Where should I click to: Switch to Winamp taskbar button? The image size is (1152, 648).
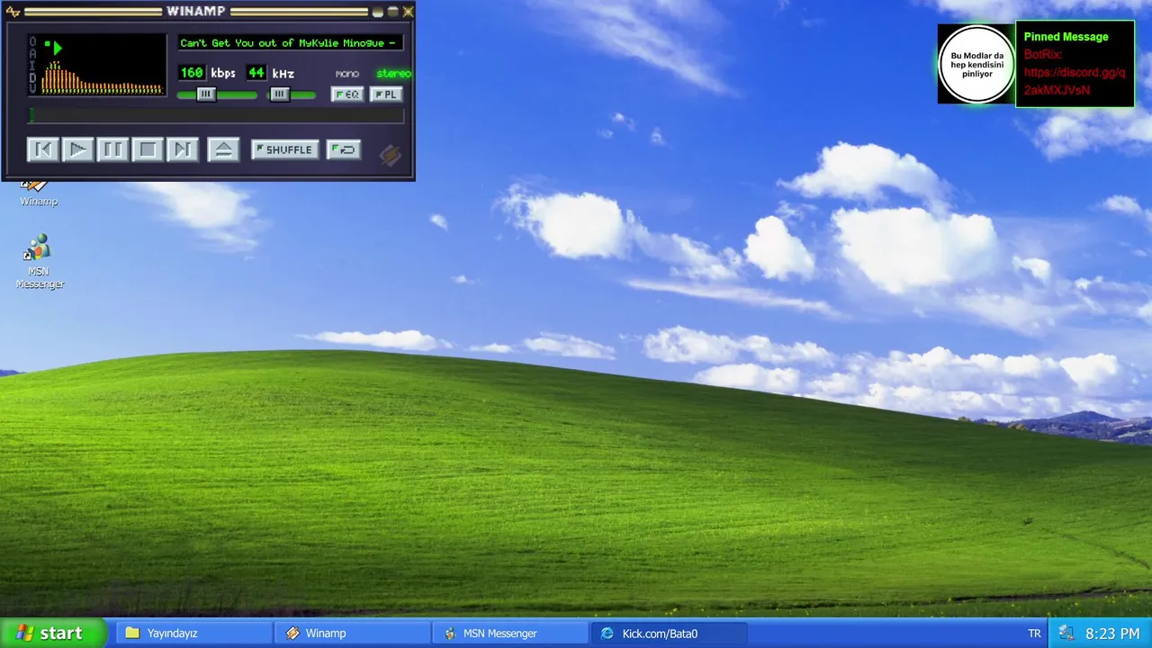click(x=352, y=634)
